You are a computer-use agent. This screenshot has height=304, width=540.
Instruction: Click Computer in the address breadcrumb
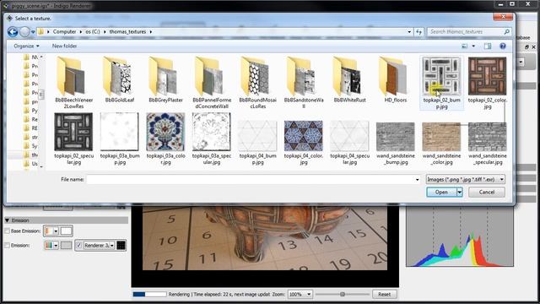[x=64, y=32]
